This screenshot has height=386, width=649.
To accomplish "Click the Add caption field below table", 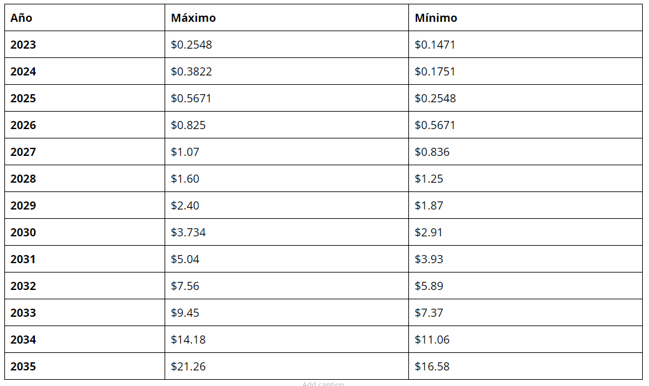I will pyautogui.click(x=323, y=384).
